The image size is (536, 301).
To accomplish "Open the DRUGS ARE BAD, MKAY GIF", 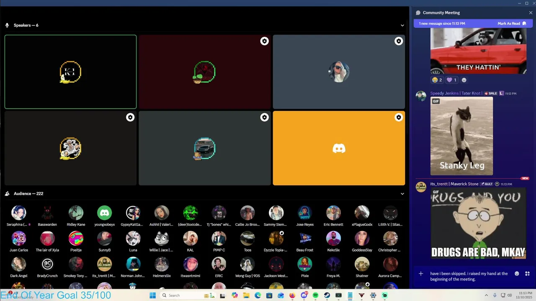I will tap(478, 224).
